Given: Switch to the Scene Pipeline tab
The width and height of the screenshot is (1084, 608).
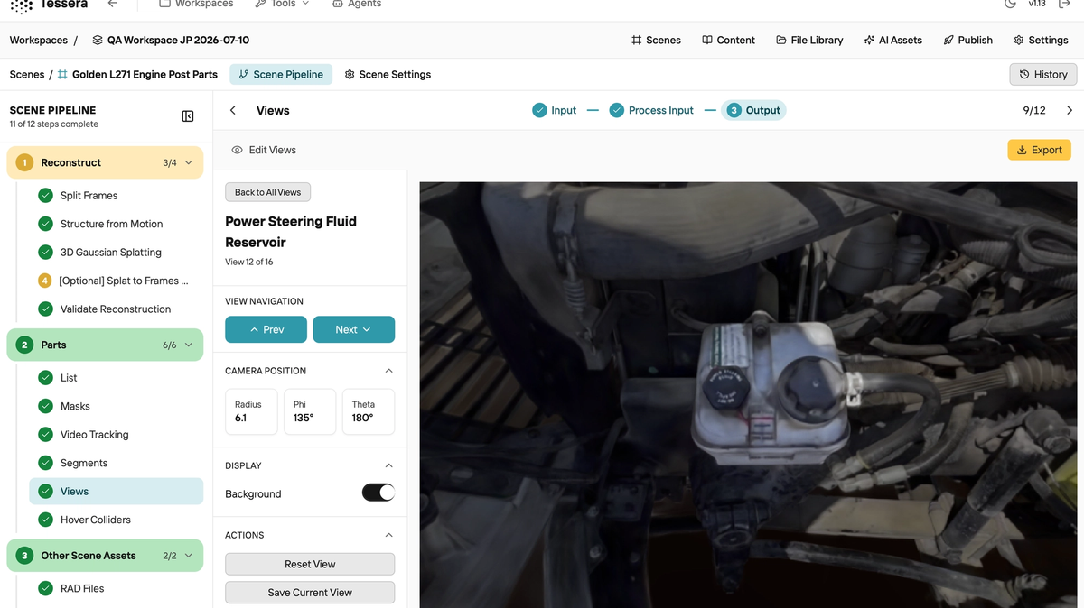Looking at the screenshot, I should [x=281, y=74].
